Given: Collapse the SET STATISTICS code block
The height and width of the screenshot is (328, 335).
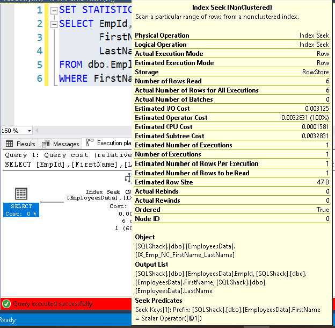Looking at the screenshot, I should [54, 10].
